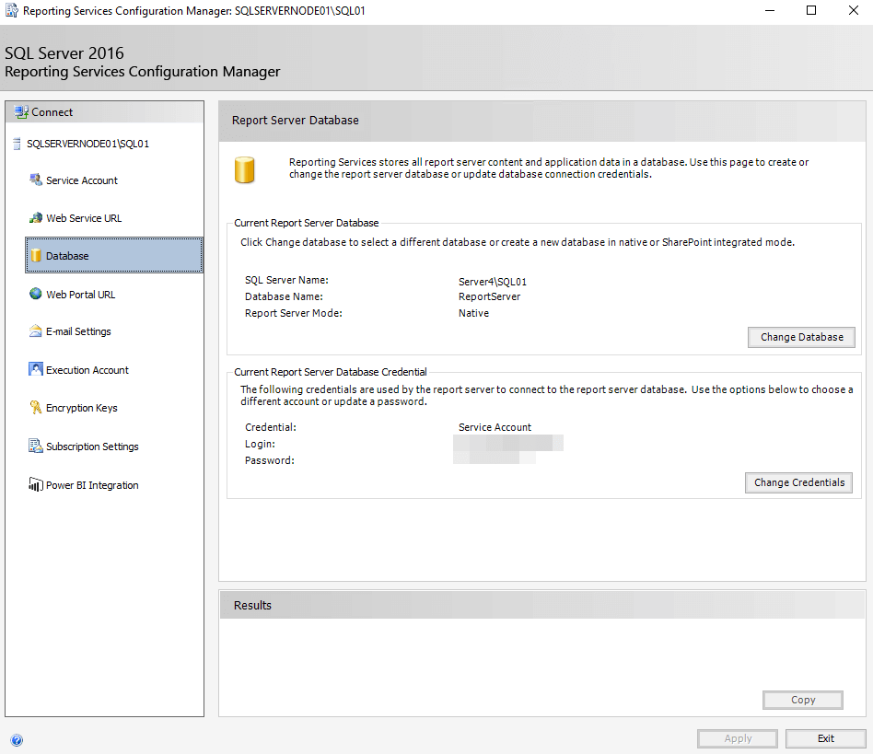Minimize the Configuration Manager window
The height and width of the screenshot is (754, 873).
pyautogui.click(x=770, y=10)
